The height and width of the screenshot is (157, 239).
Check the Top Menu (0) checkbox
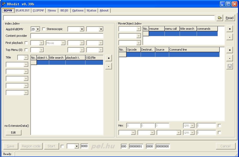[x=26, y=50]
